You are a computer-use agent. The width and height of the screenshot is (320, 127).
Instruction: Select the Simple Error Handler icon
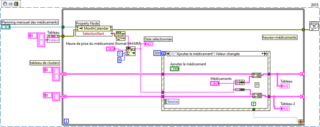tap(314, 26)
